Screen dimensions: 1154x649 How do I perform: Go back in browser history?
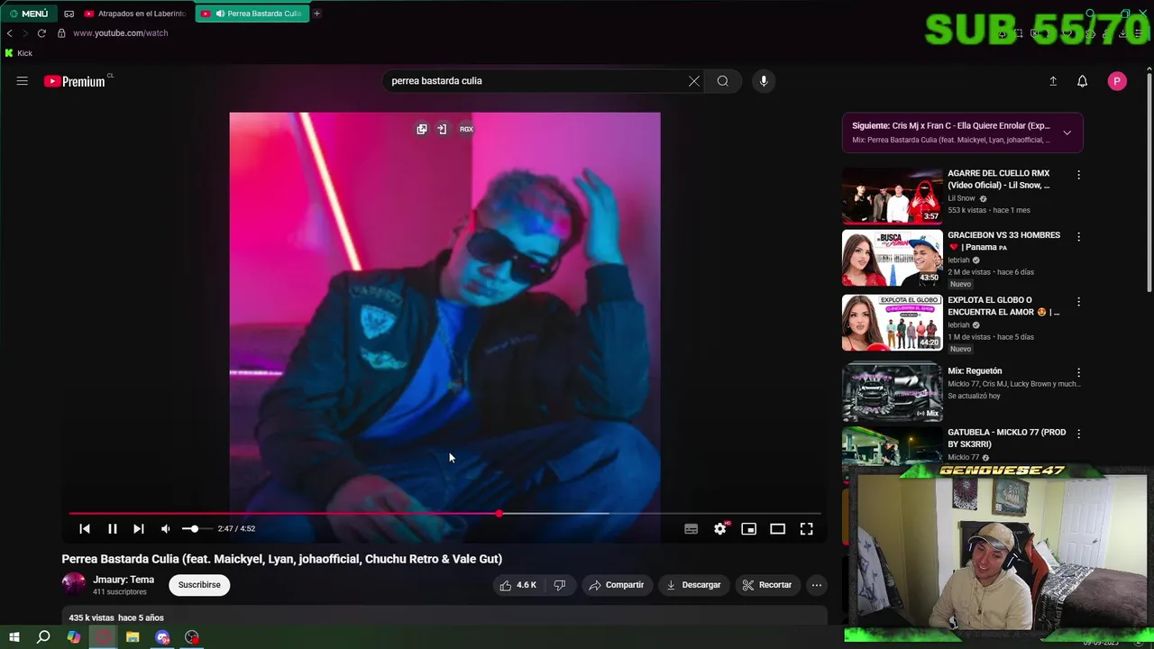coord(9,33)
